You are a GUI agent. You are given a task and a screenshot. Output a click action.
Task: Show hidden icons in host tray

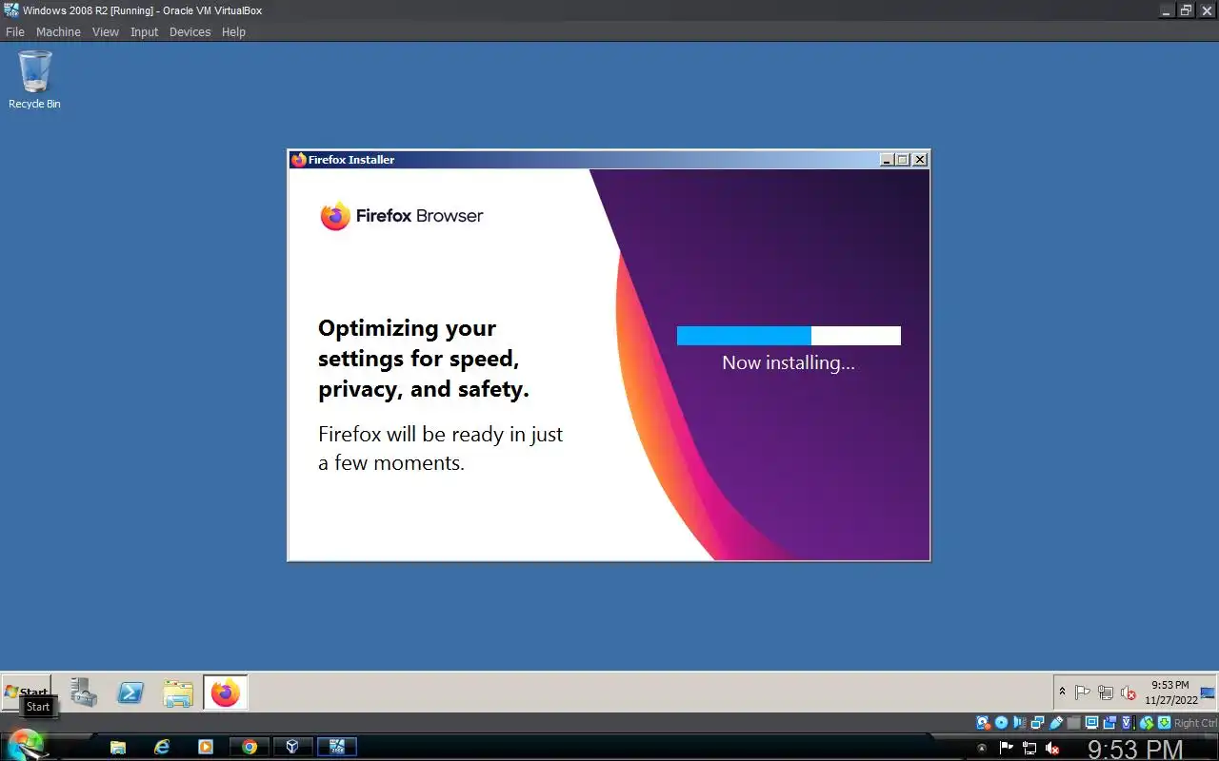982,748
